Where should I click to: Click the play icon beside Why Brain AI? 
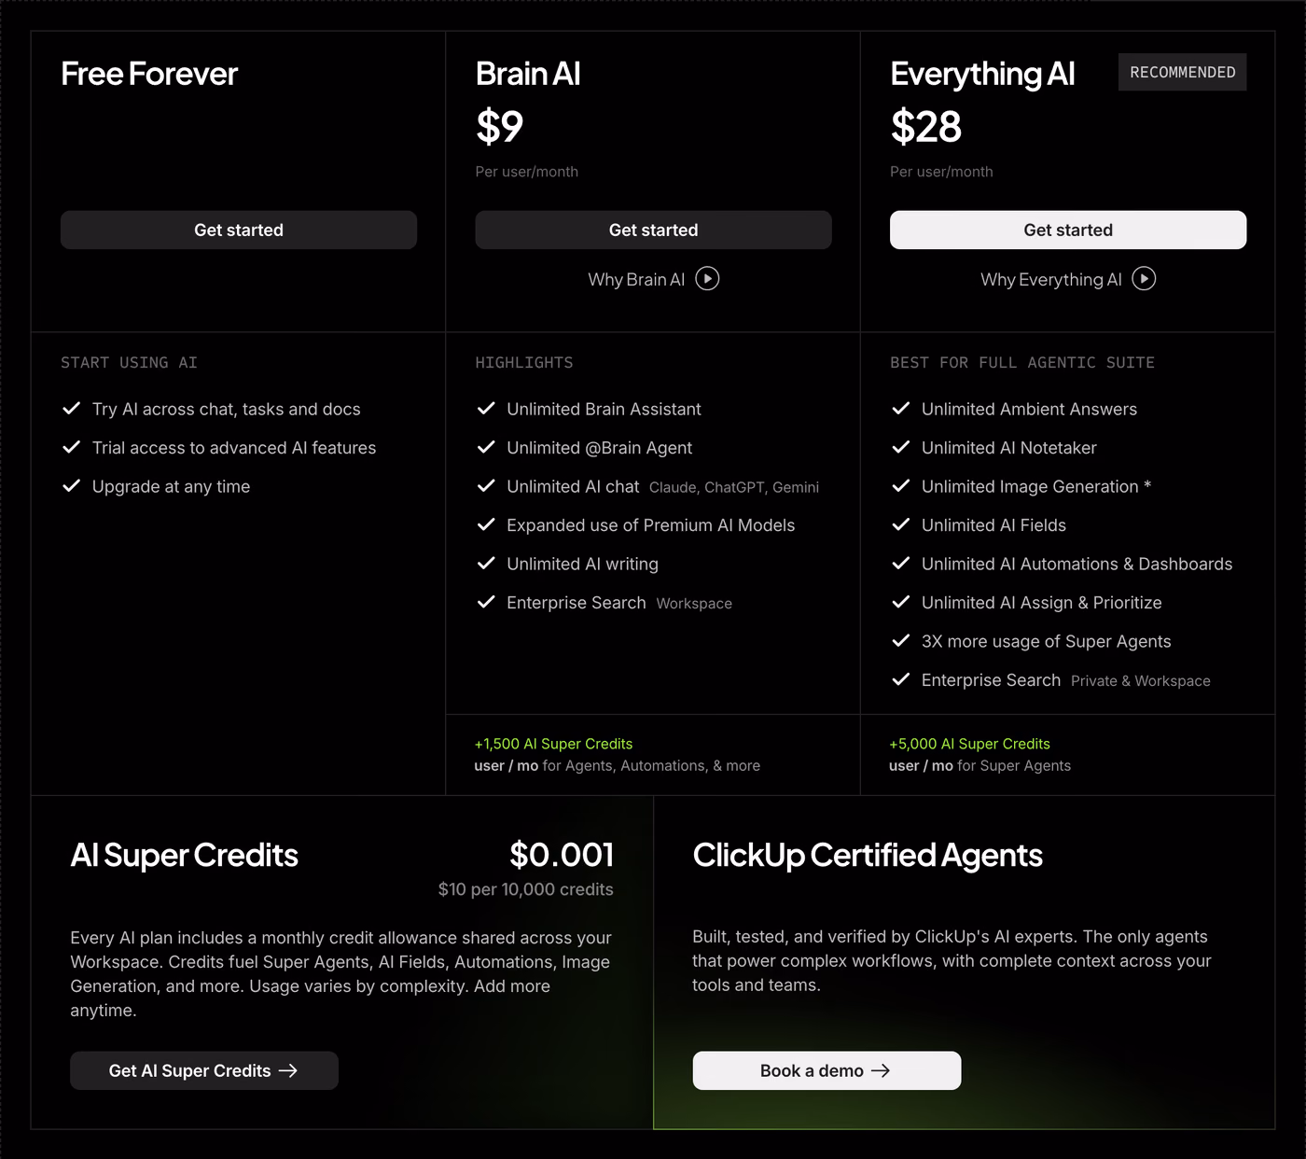click(x=707, y=279)
